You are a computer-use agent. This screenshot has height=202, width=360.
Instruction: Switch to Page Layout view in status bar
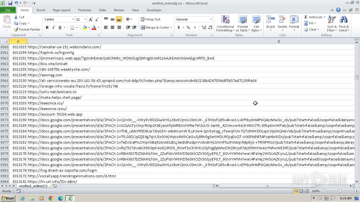pyautogui.click(x=301, y=191)
